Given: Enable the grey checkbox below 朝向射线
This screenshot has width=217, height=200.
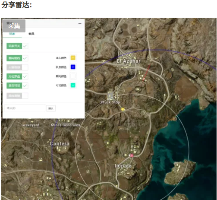Looking at the screenshot, I should pyautogui.click(x=25, y=67).
